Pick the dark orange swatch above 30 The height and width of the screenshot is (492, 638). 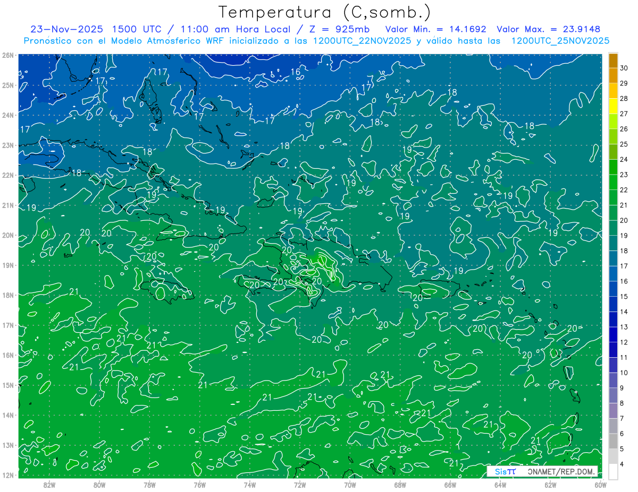pos(613,61)
